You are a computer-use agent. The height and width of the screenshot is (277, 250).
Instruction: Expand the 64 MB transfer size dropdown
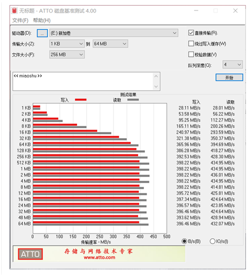coord(110,44)
